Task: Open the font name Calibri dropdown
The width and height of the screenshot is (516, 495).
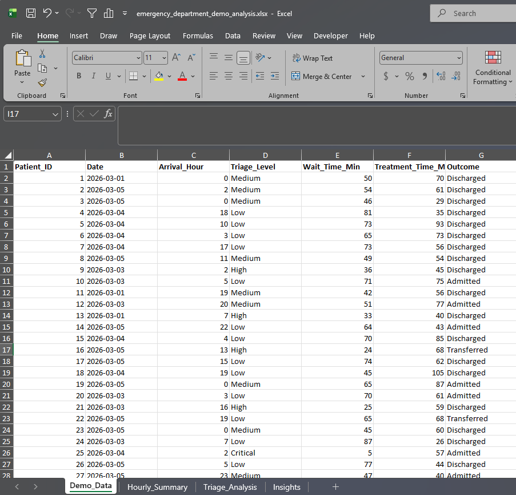Action: tap(138, 58)
